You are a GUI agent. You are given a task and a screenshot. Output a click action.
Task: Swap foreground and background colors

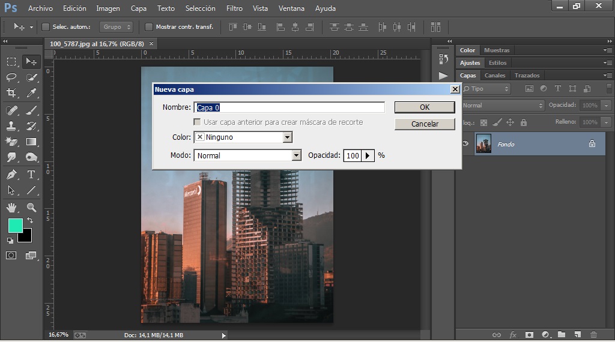tap(30, 221)
